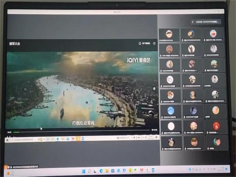Open the taskbar Search magnifier icon

[x=90, y=171]
